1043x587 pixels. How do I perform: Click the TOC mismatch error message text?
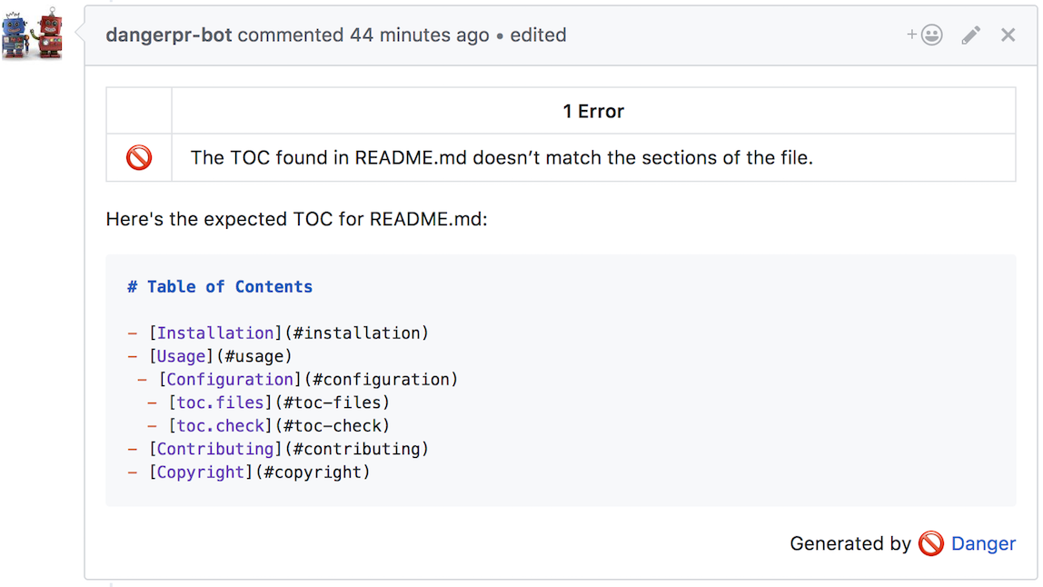[x=502, y=158]
